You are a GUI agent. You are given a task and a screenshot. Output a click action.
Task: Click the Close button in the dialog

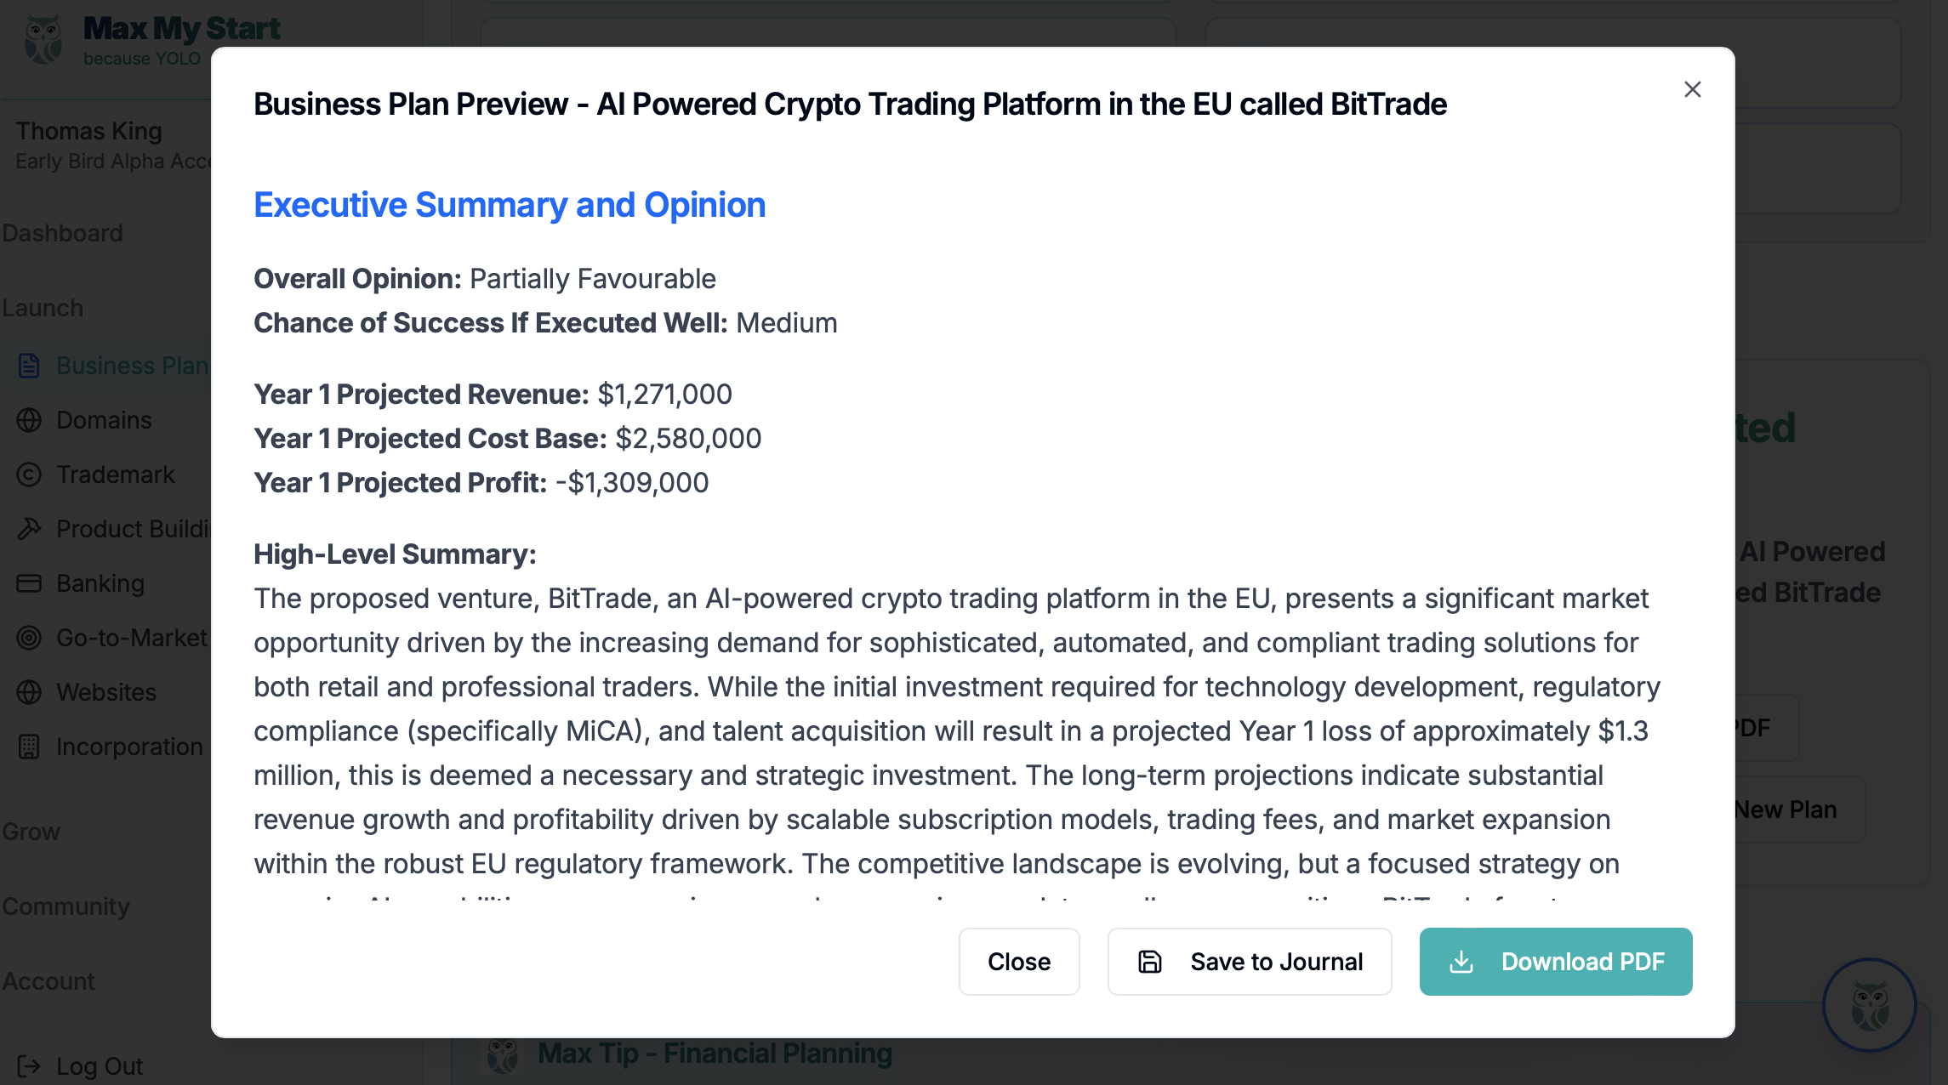click(x=1018, y=961)
